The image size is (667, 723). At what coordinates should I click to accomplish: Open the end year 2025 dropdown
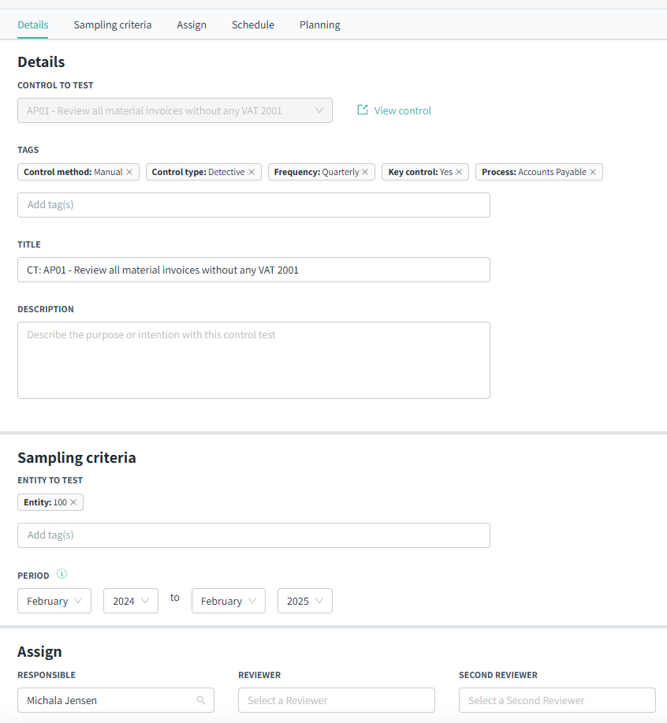point(305,601)
